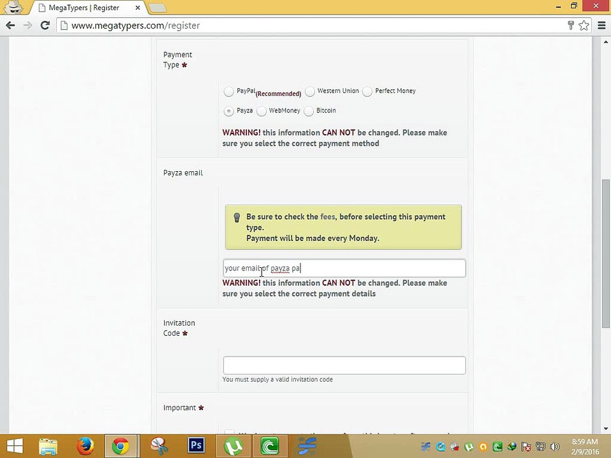Open uTorrent from the taskbar
This screenshot has height=458, width=611.
tap(233, 446)
